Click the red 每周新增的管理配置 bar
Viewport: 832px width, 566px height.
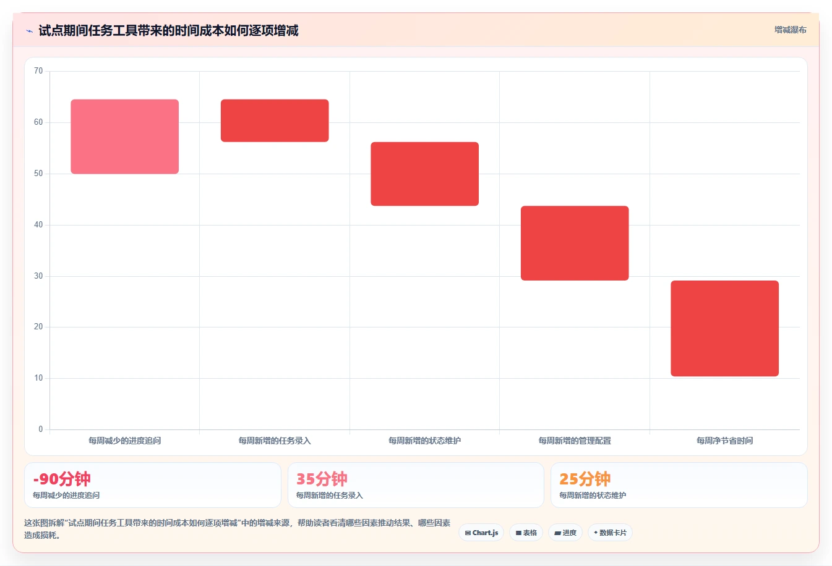coord(575,243)
